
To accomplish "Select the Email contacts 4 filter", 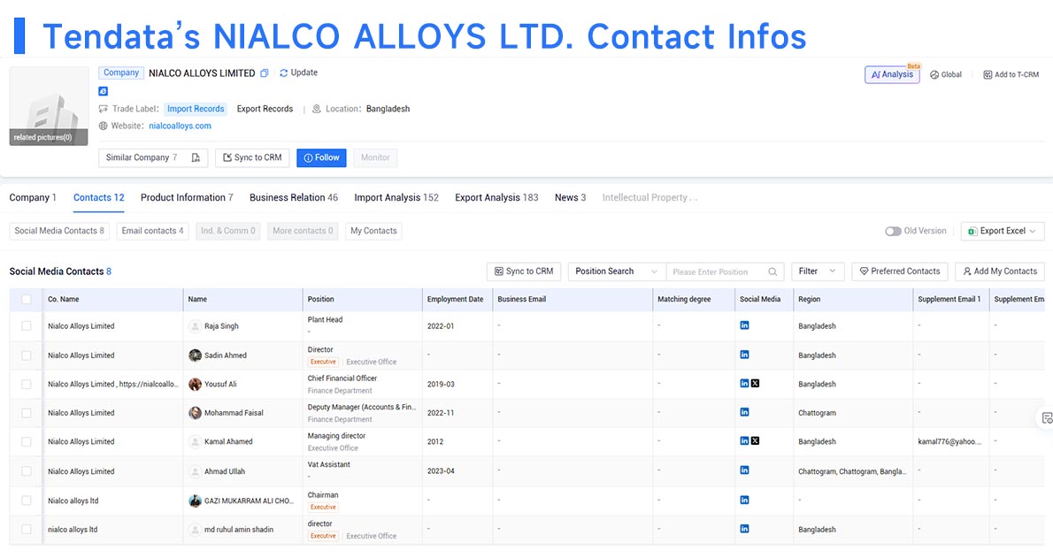I will tap(152, 231).
